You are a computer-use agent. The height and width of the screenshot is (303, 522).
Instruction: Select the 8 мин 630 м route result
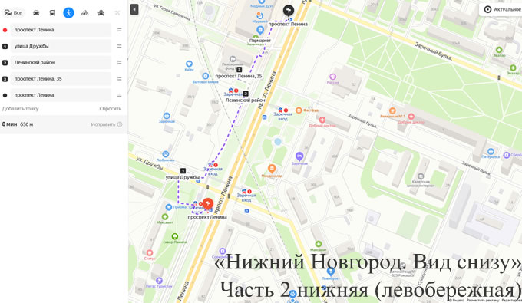point(63,124)
